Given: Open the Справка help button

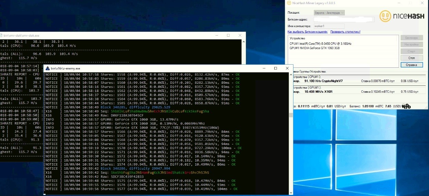Looking at the screenshot, I should [x=412, y=65].
